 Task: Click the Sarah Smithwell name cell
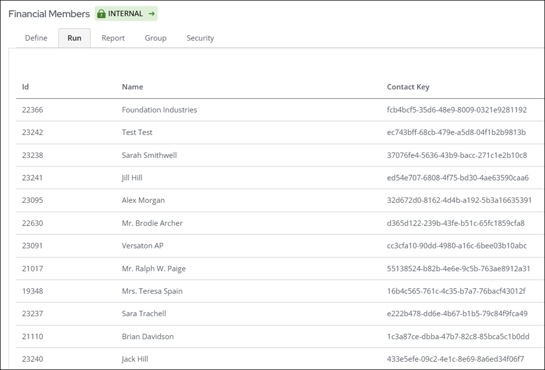click(149, 155)
